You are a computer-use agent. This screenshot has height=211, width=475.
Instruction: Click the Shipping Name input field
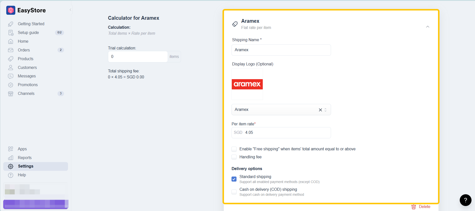(281, 50)
